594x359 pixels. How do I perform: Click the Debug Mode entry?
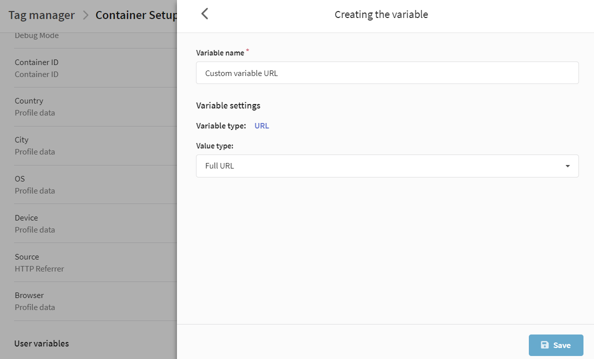(37, 35)
